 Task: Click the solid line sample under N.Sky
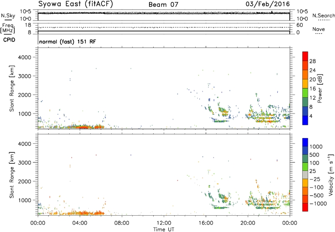tap(8, 20)
